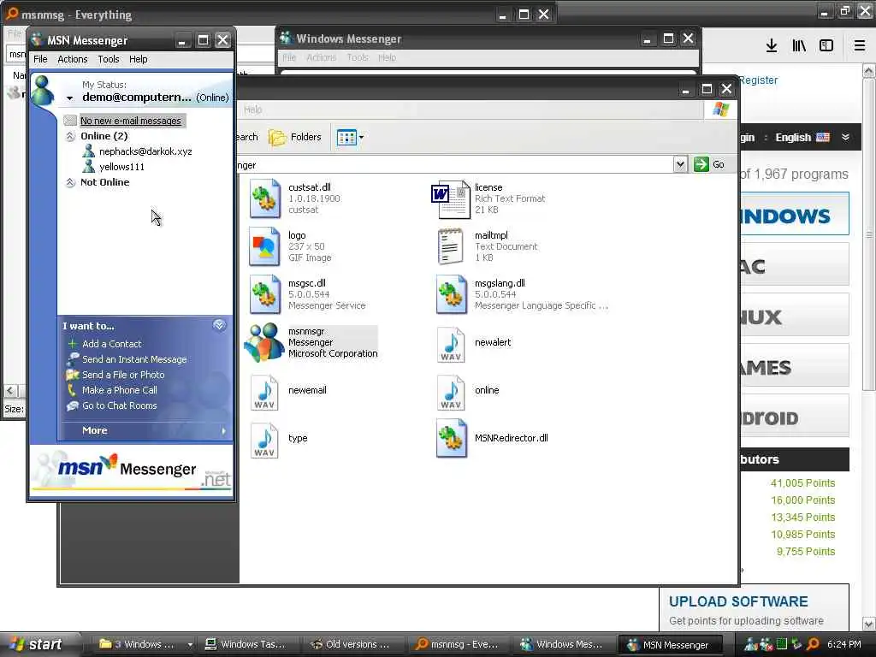Click the msn Messenger .net logo banner
Image resolution: width=876 pixels, height=657 pixels.
pos(131,470)
